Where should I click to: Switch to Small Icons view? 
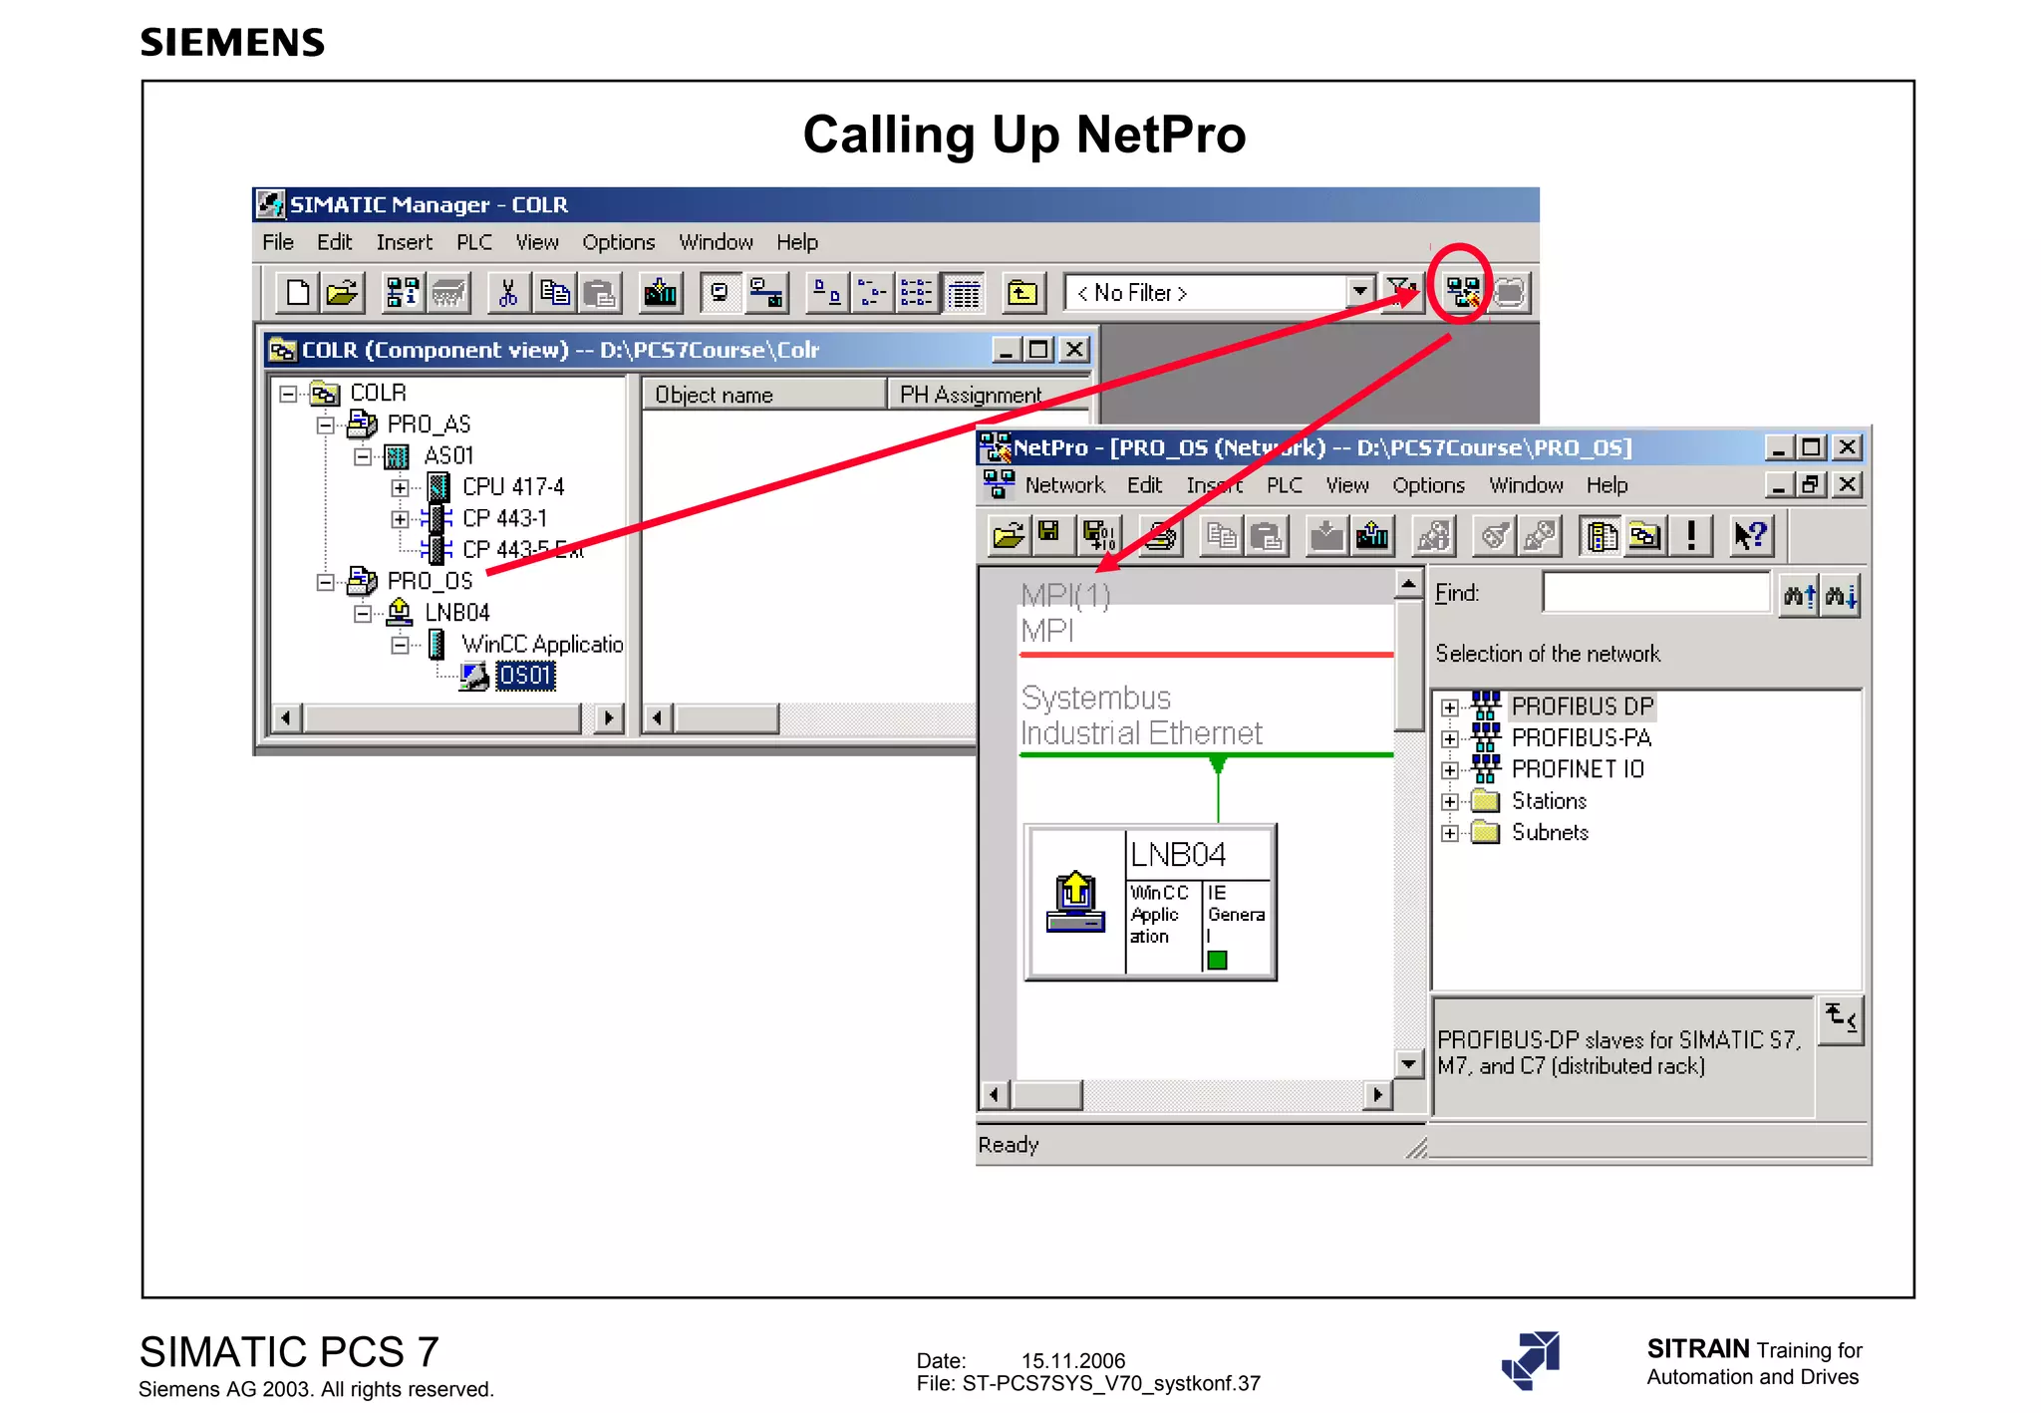[x=871, y=293]
